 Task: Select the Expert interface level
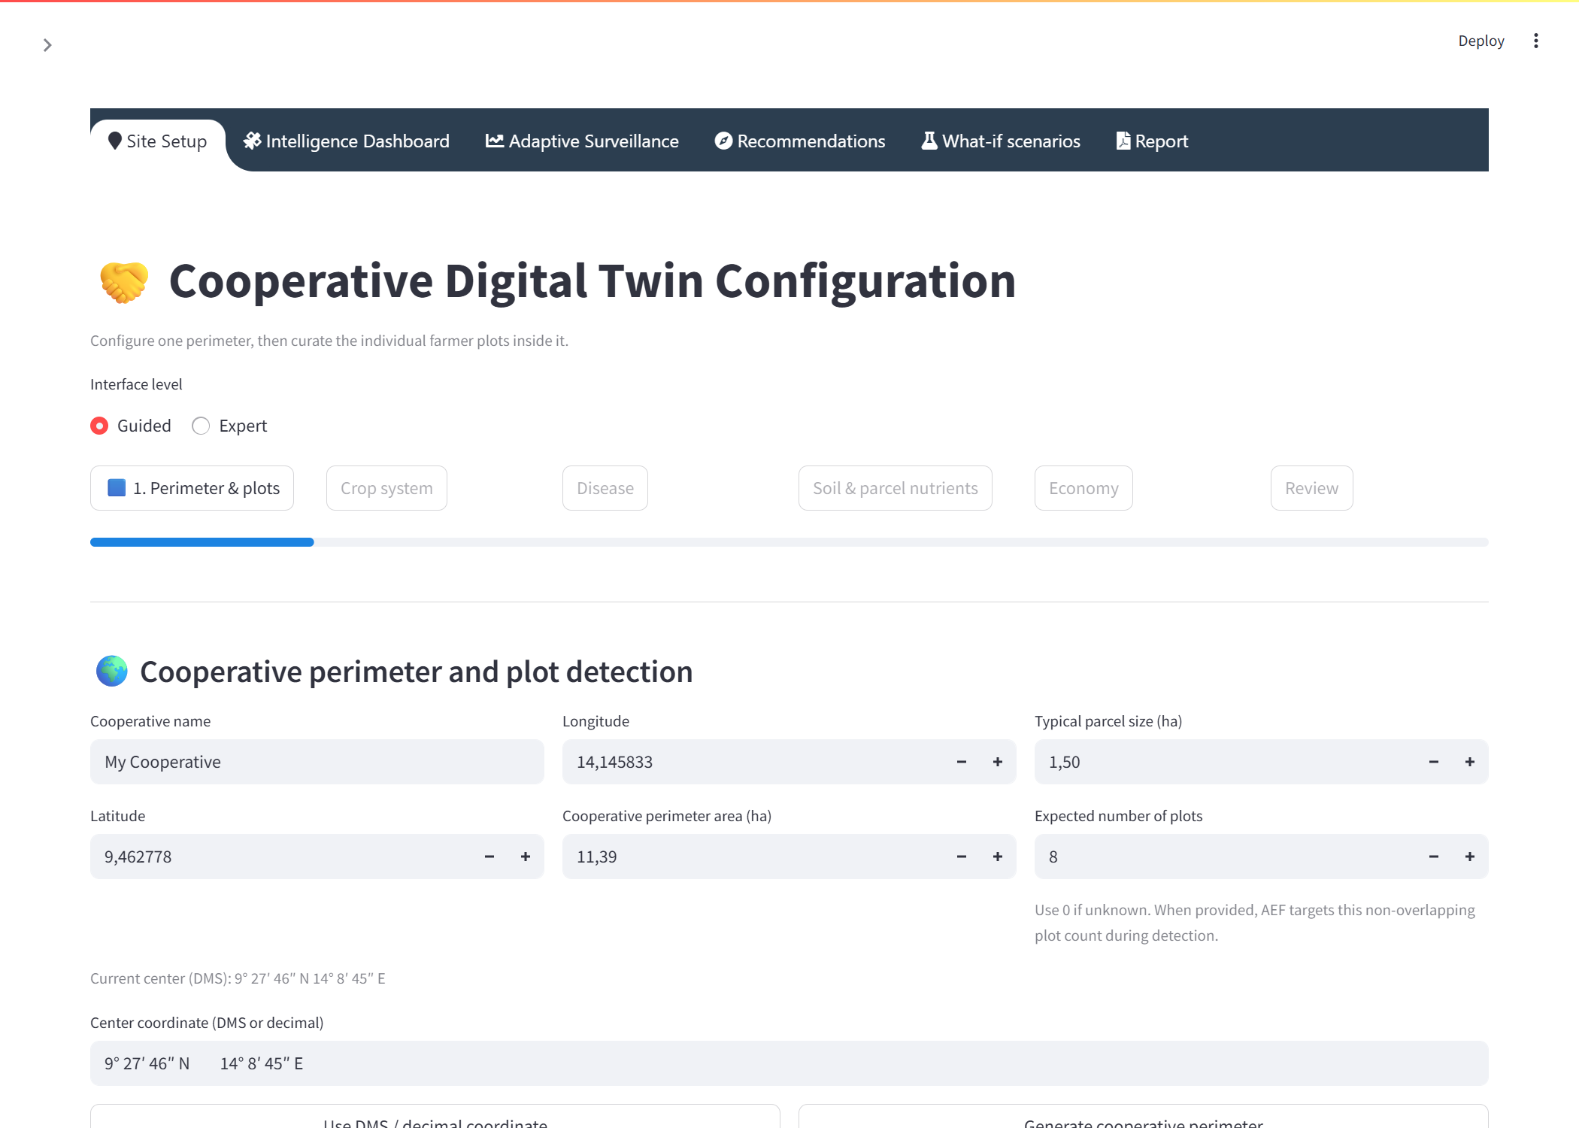pos(229,426)
